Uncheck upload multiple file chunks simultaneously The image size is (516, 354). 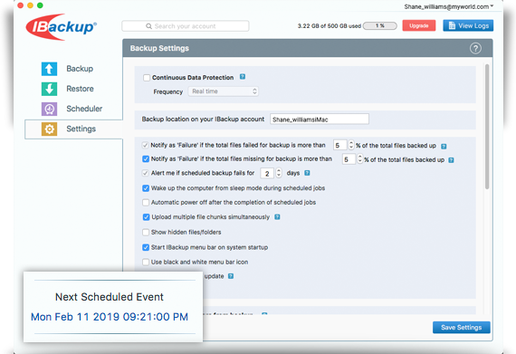pyautogui.click(x=146, y=217)
